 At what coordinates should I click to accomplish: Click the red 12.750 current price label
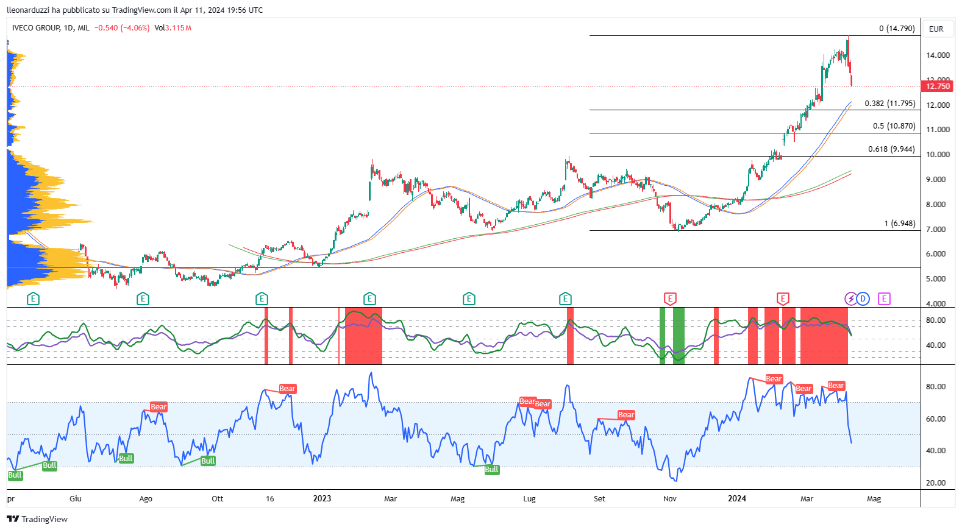click(x=938, y=87)
